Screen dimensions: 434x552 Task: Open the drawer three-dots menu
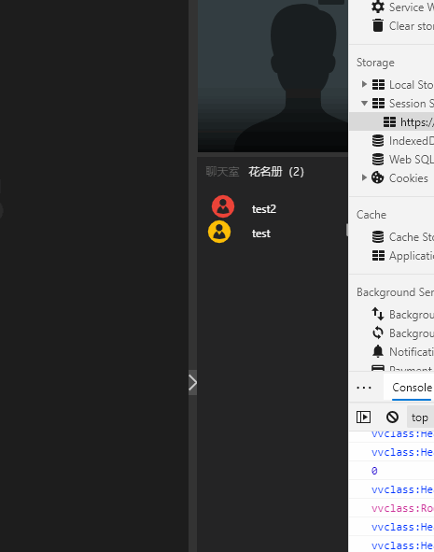364,388
